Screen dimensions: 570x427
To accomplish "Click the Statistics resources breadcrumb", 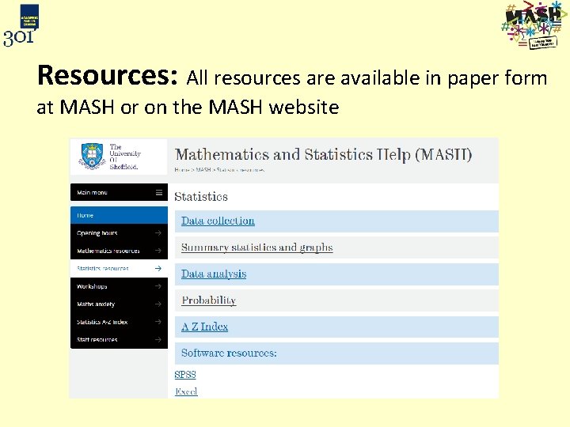I will click(241, 169).
